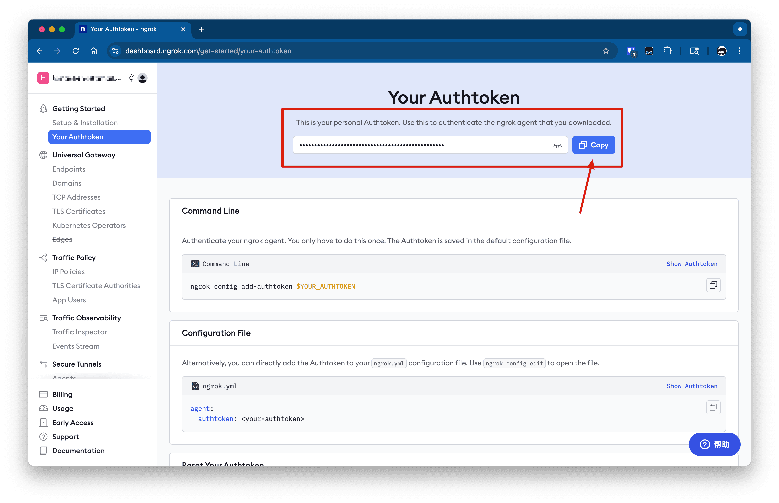Viewport: 779px width, 503px height.
Task: Open IP Policies
Action: [68, 272]
